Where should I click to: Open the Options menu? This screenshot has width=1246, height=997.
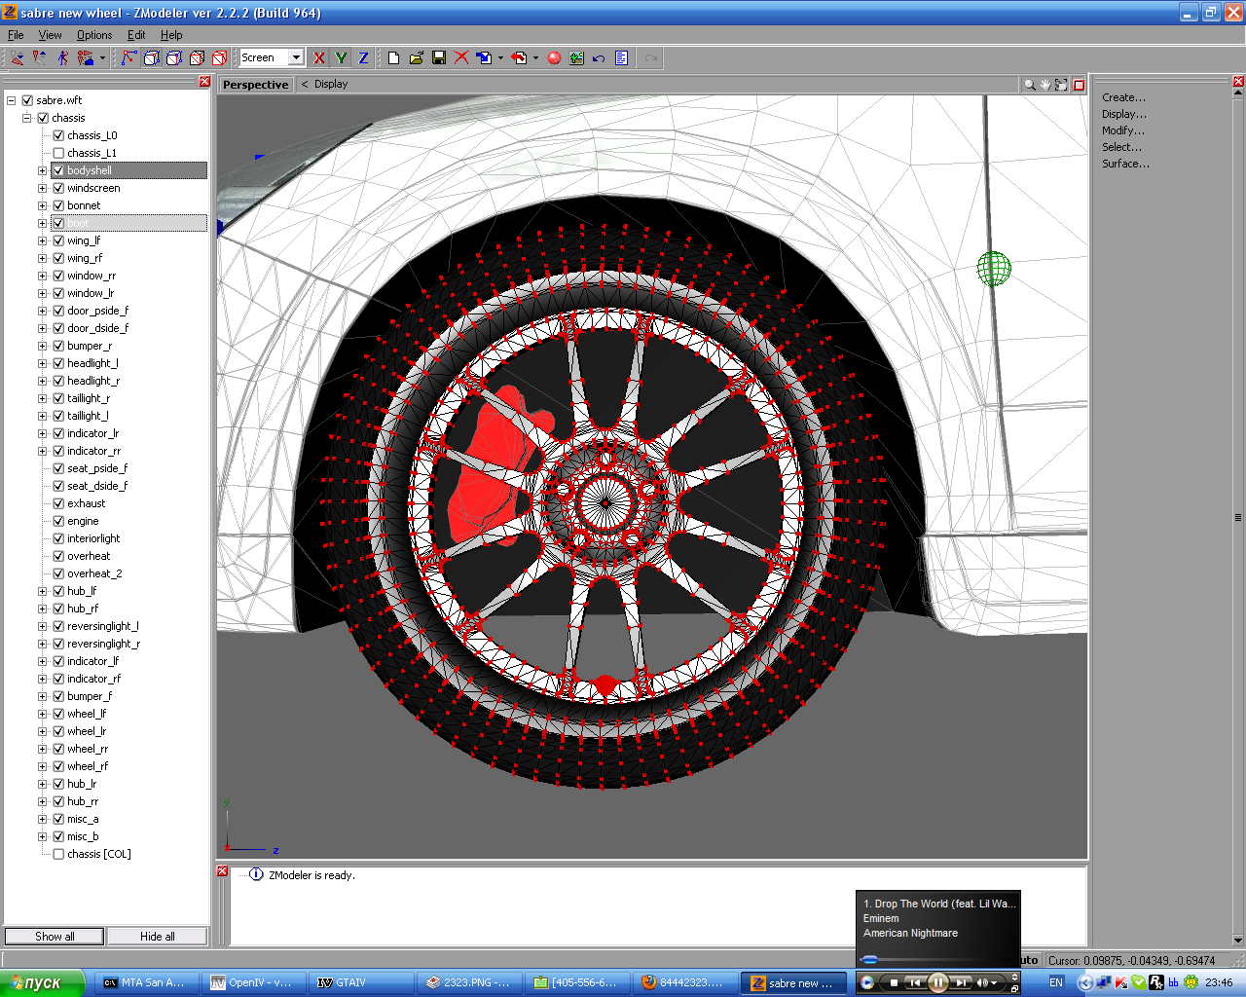pyautogui.click(x=94, y=35)
